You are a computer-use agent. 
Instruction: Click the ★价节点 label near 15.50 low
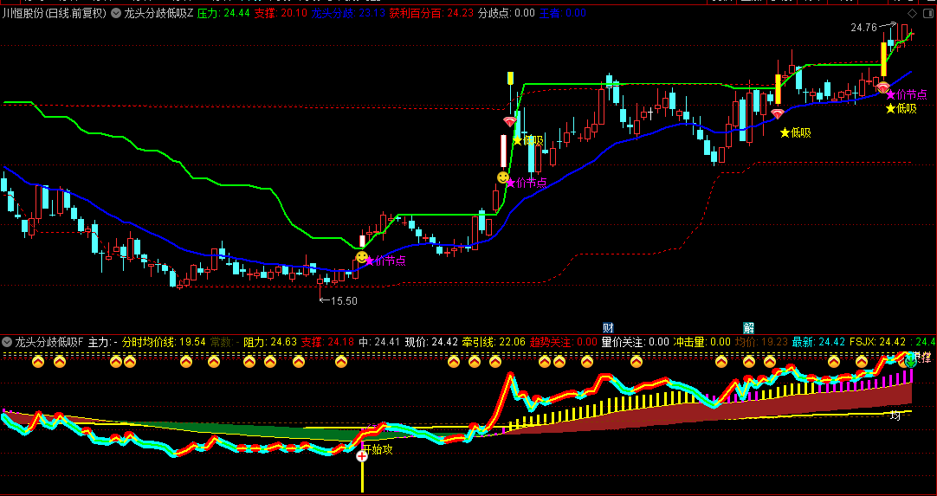[x=385, y=261]
